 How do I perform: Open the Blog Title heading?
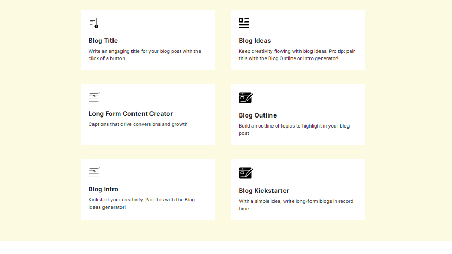tap(103, 41)
